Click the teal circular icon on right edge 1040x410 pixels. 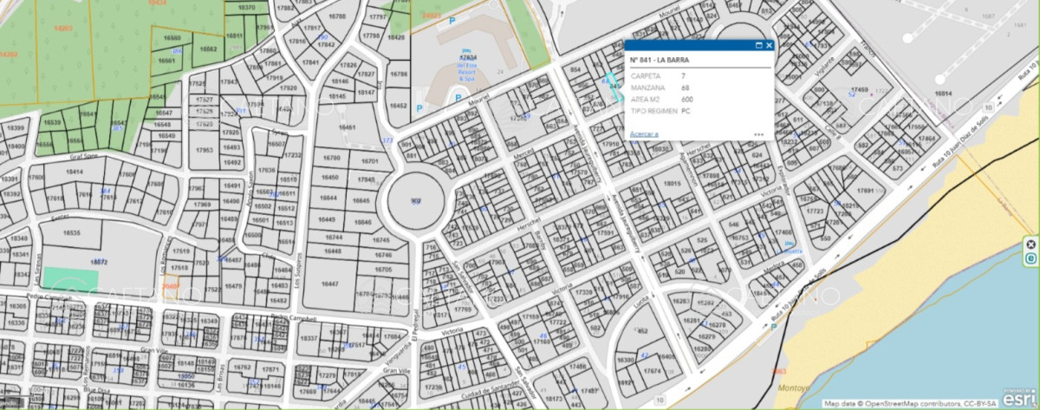pos(1031,258)
